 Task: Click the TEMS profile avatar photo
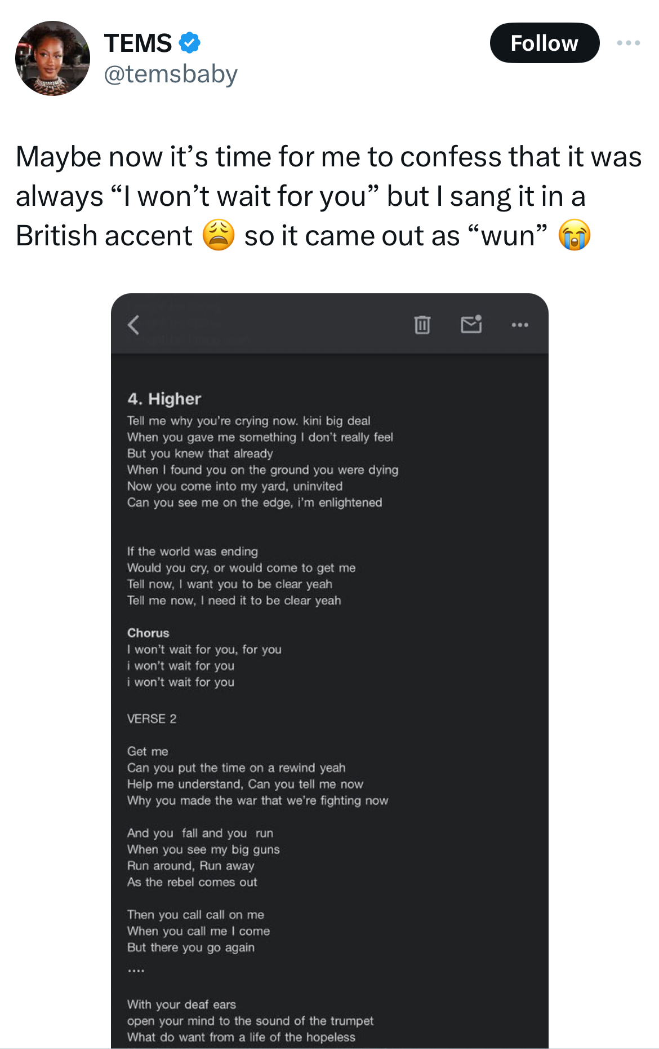pyautogui.click(x=52, y=58)
